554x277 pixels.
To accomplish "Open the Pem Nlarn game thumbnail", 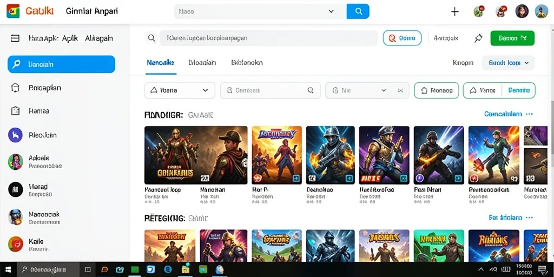I will pyautogui.click(x=438, y=155).
